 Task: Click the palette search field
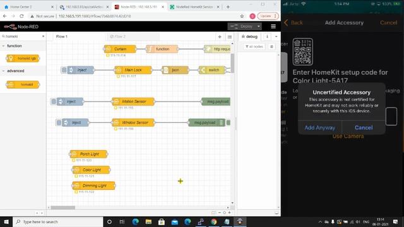coord(23,37)
